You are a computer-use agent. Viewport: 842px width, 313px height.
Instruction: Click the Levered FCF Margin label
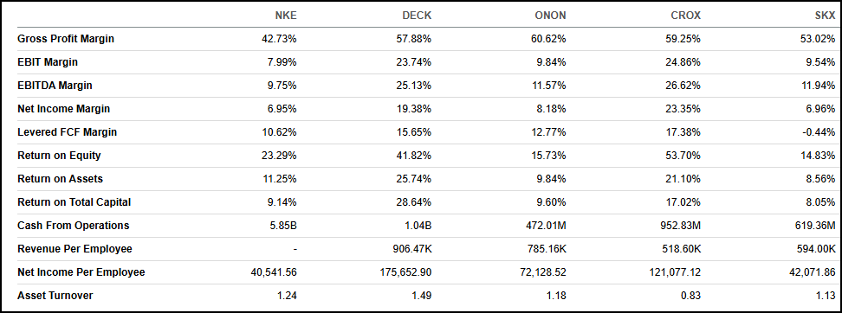(67, 132)
